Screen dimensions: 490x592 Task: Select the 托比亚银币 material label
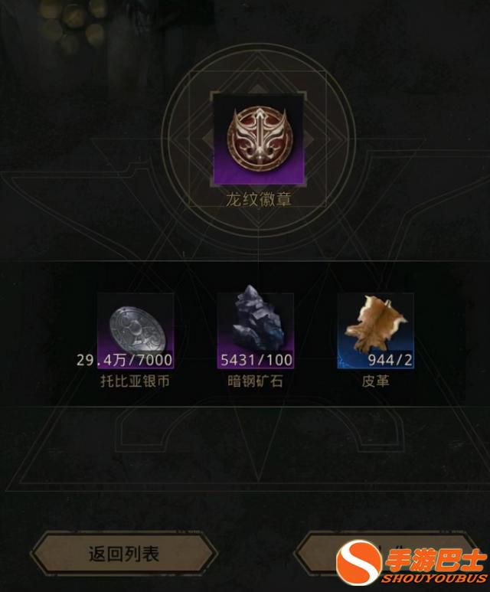136,381
